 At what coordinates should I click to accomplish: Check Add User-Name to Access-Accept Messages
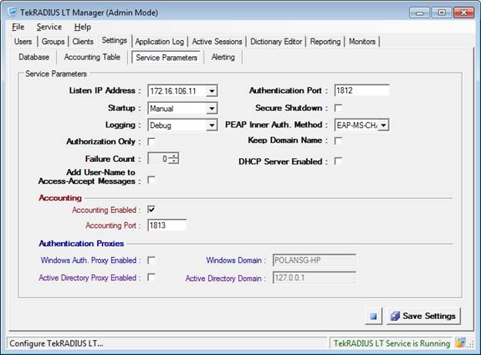[151, 180]
